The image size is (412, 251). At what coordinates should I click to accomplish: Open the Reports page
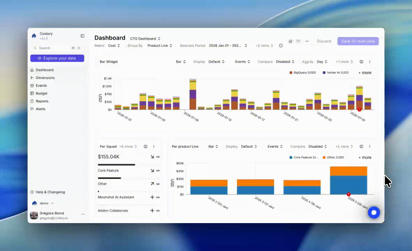point(42,101)
